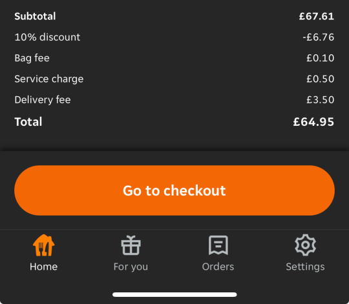Tap the £64.95 total amount
Image resolution: width=349 pixels, height=304 pixels.
313,122
